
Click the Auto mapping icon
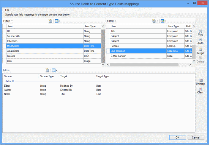coord(201,41)
